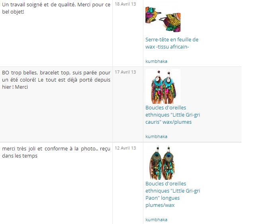Click the 'merci très joli et conforme' review
This screenshot has height=224, width=255.
click(56, 152)
